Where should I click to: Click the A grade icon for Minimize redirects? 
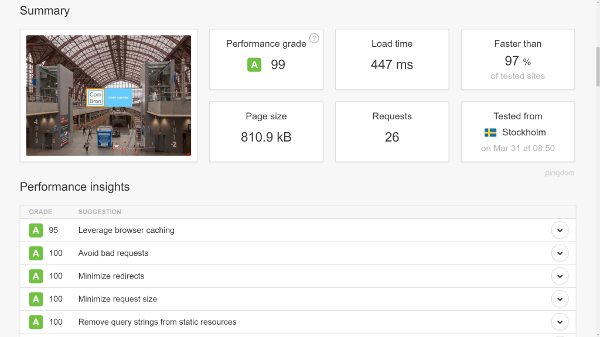36,276
